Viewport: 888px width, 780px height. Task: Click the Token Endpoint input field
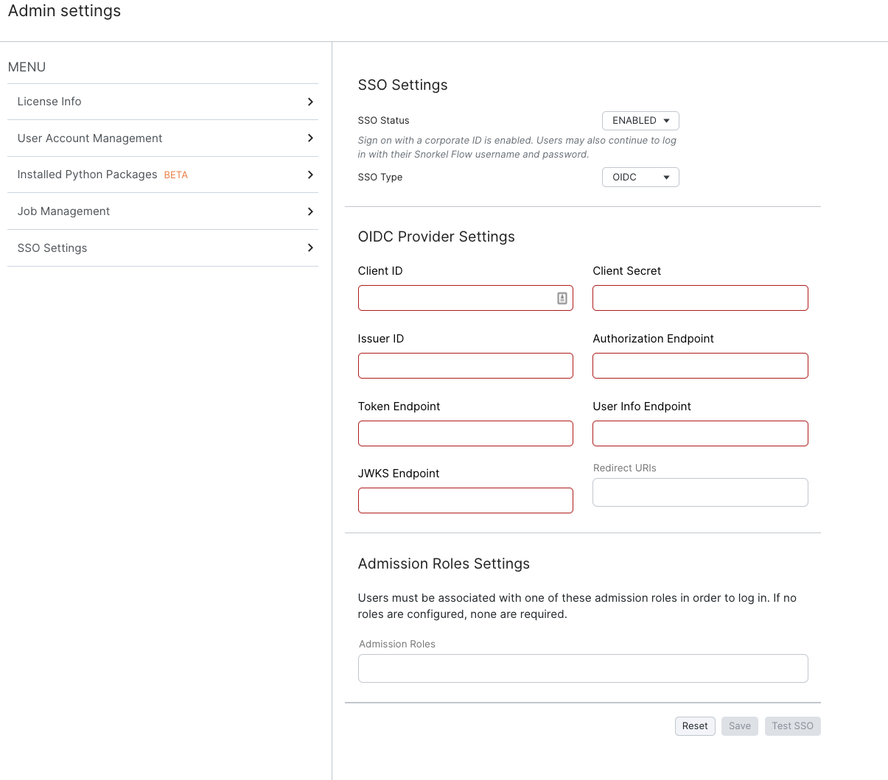(466, 434)
